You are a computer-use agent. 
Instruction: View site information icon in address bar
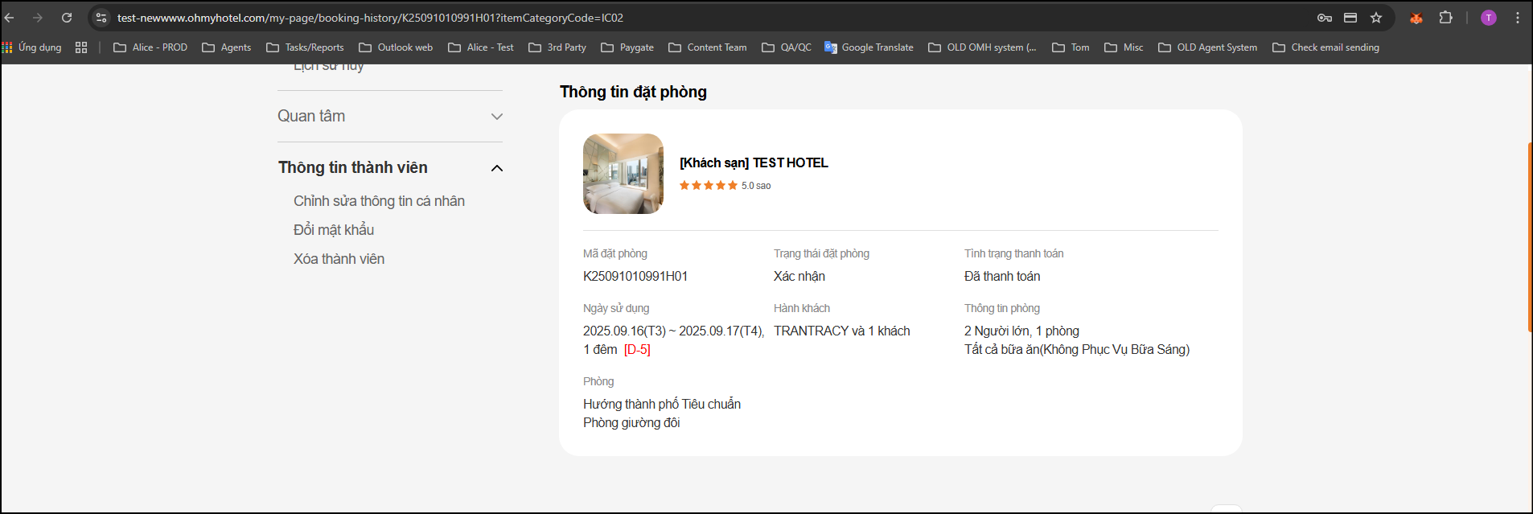coord(101,18)
